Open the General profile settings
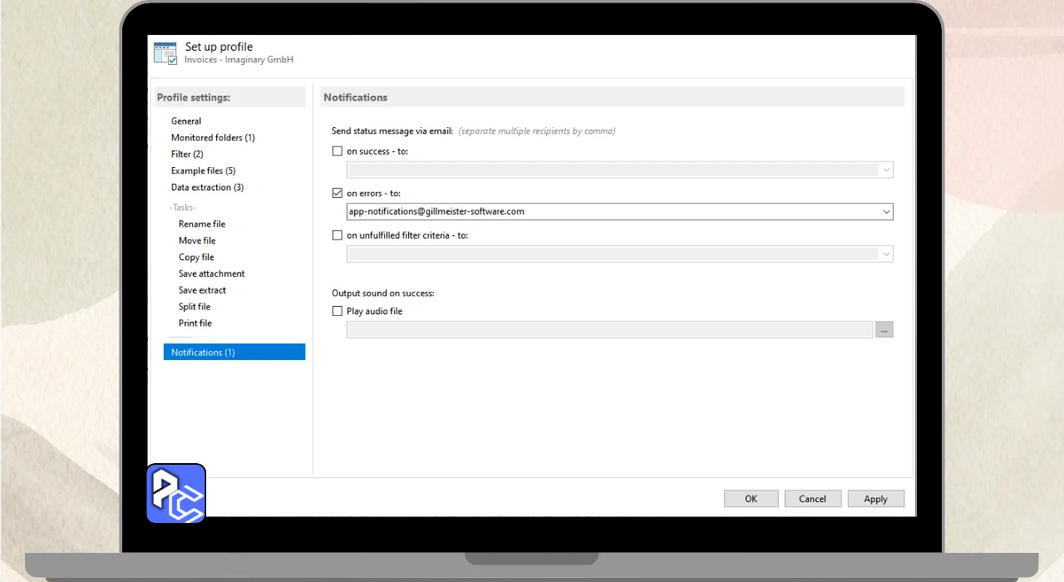1064x582 pixels. 186,121
